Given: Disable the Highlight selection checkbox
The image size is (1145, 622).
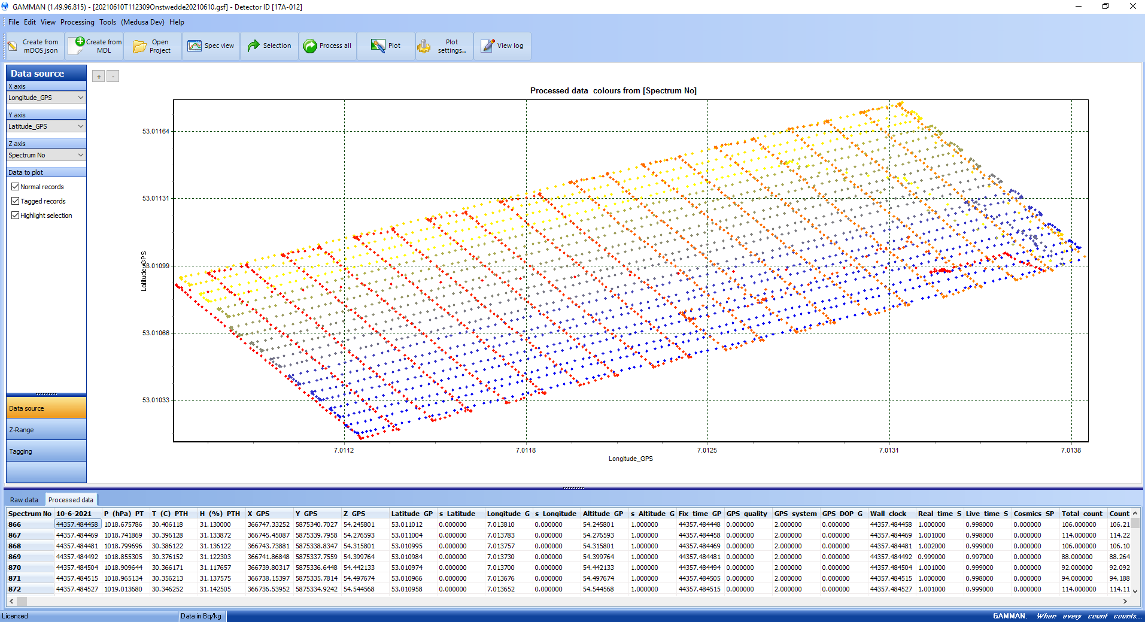Looking at the screenshot, I should 16,216.
